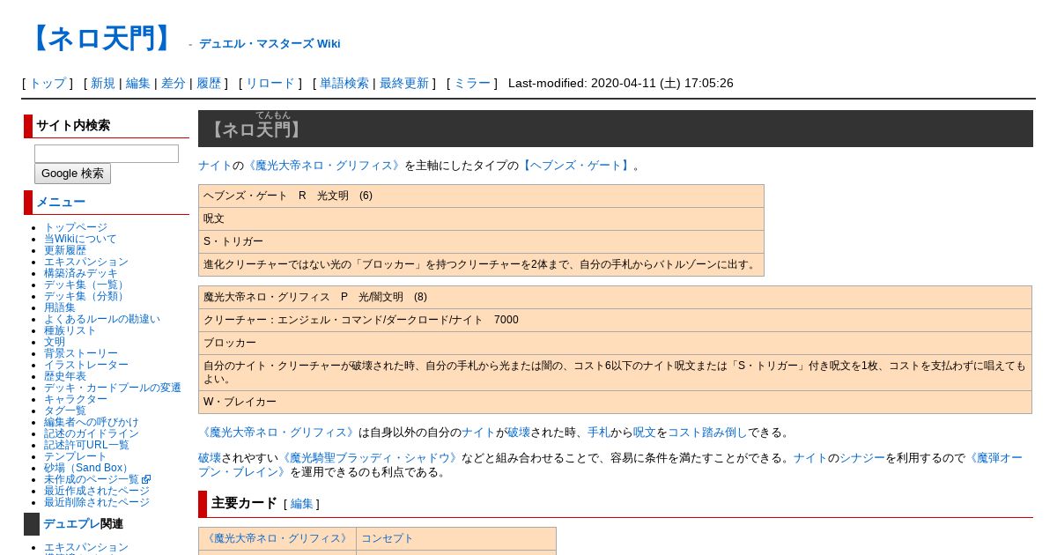The height and width of the screenshot is (555, 1057).
Task: Open デッキ集（分類） in sidebar
Action: [86, 296]
